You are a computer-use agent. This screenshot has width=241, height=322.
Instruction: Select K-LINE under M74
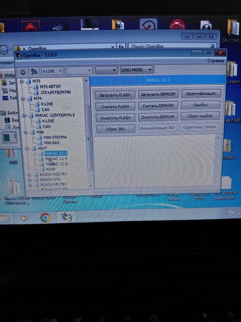(47, 104)
